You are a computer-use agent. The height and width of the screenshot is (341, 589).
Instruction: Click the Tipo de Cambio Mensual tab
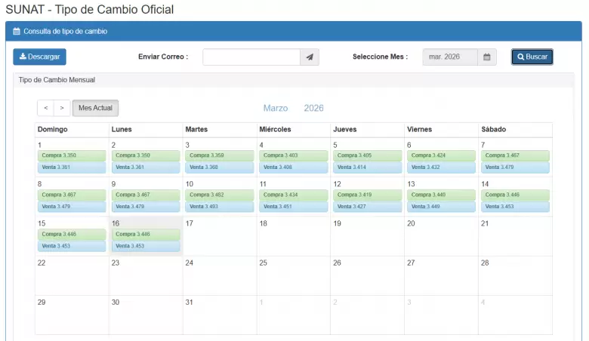[x=57, y=80]
